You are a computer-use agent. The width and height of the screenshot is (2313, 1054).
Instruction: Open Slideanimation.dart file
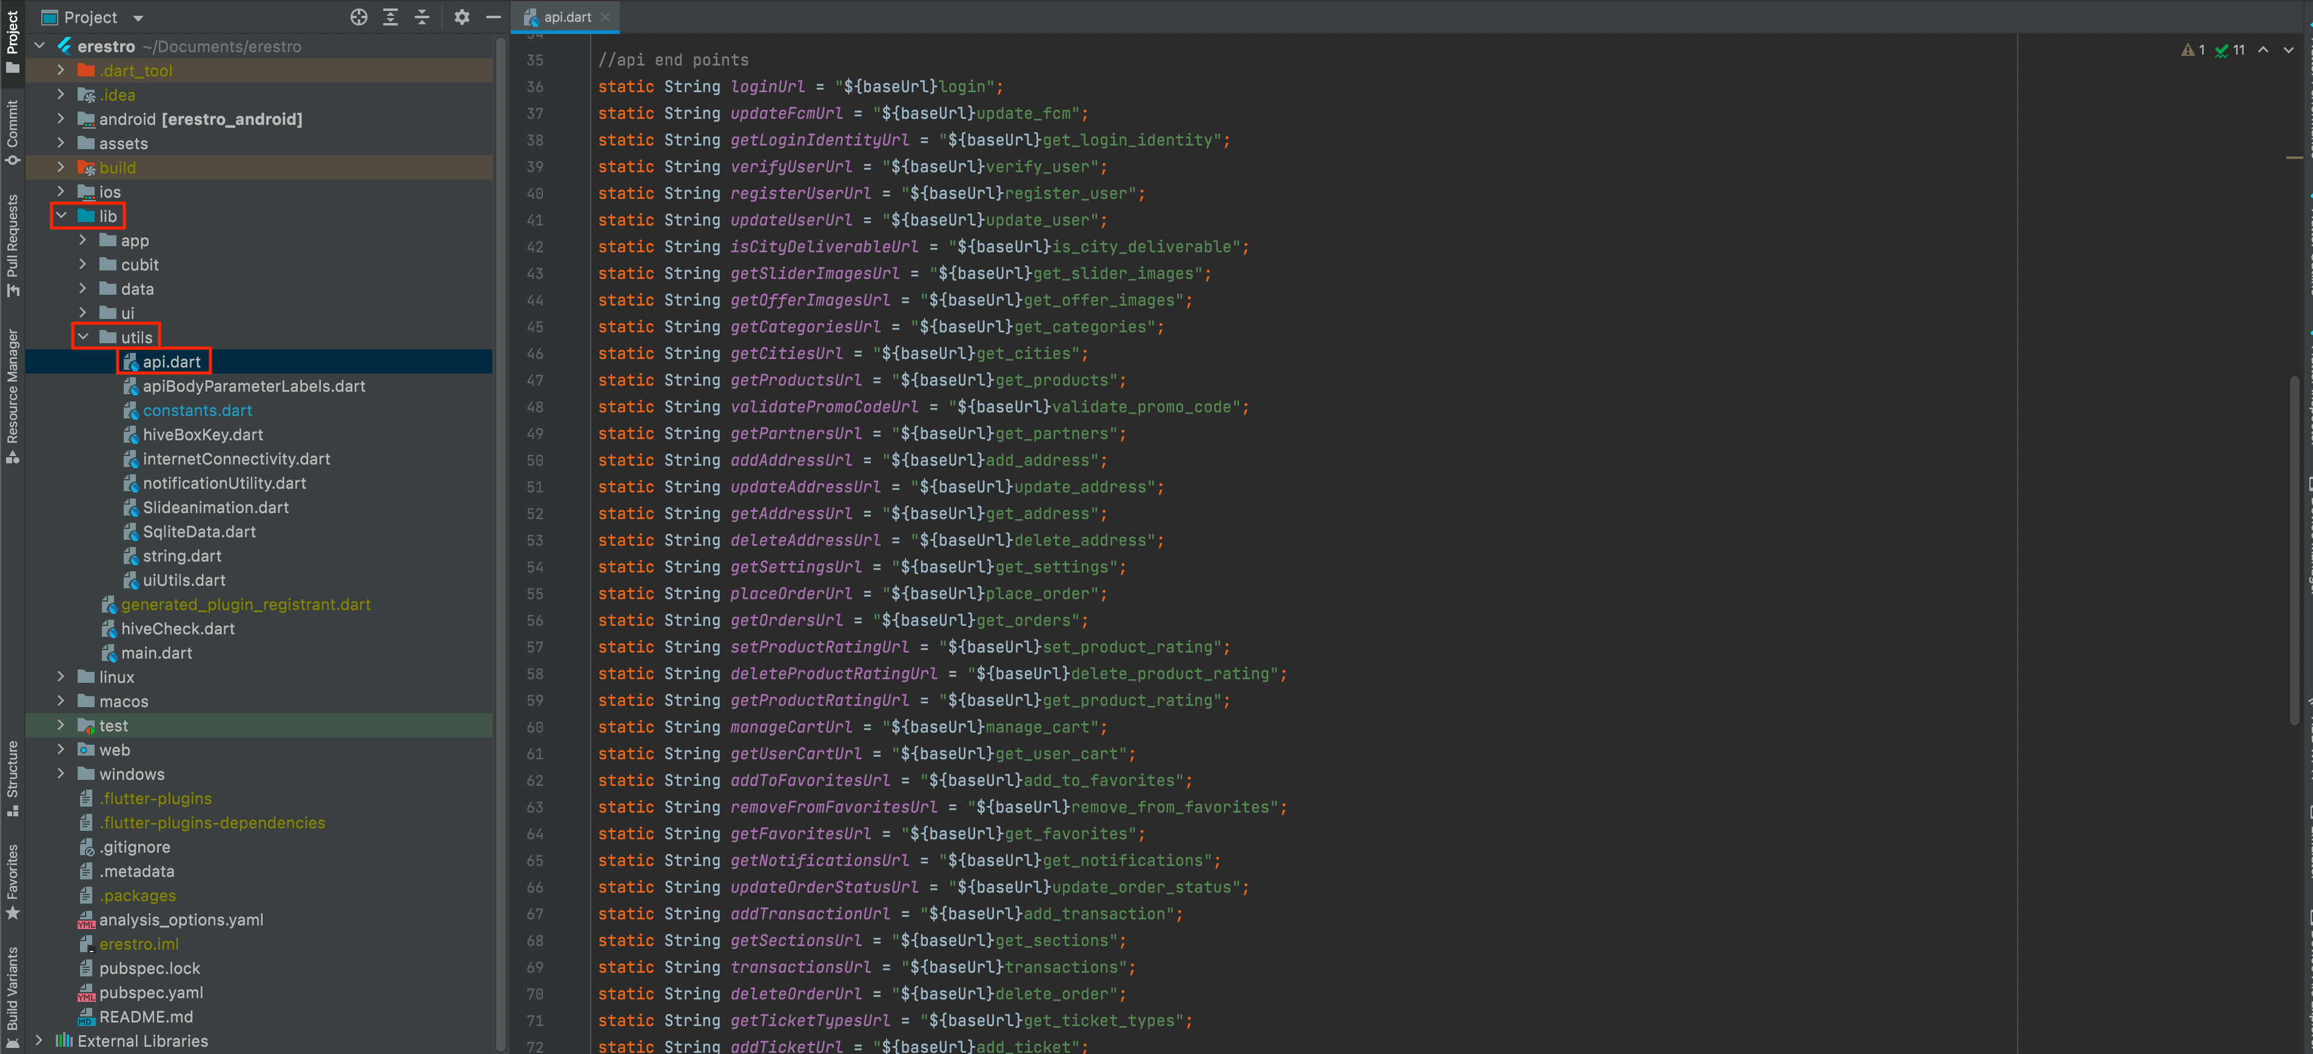point(206,506)
